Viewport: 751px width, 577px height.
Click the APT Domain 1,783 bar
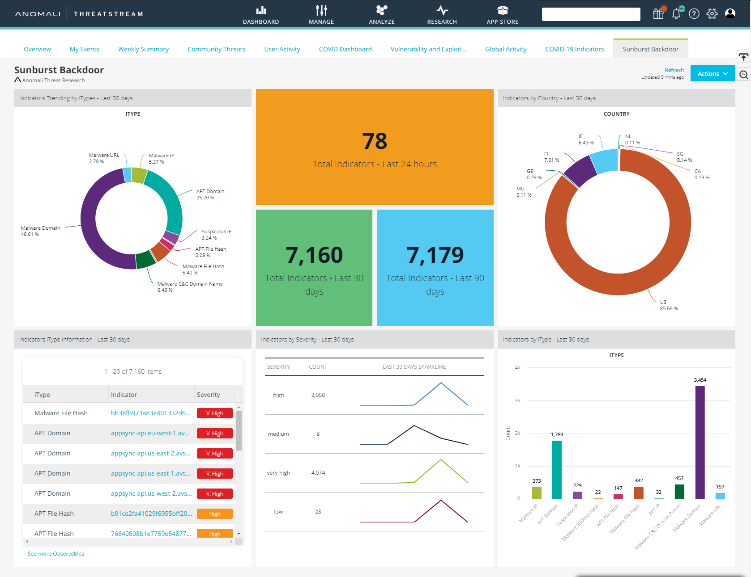(x=557, y=469)
